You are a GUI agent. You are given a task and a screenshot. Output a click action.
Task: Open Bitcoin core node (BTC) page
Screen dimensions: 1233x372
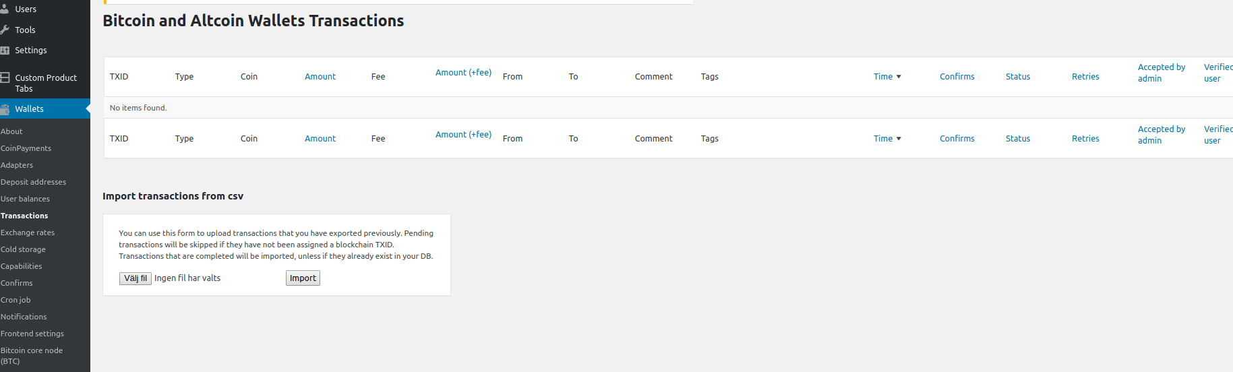tap(32, 356)
